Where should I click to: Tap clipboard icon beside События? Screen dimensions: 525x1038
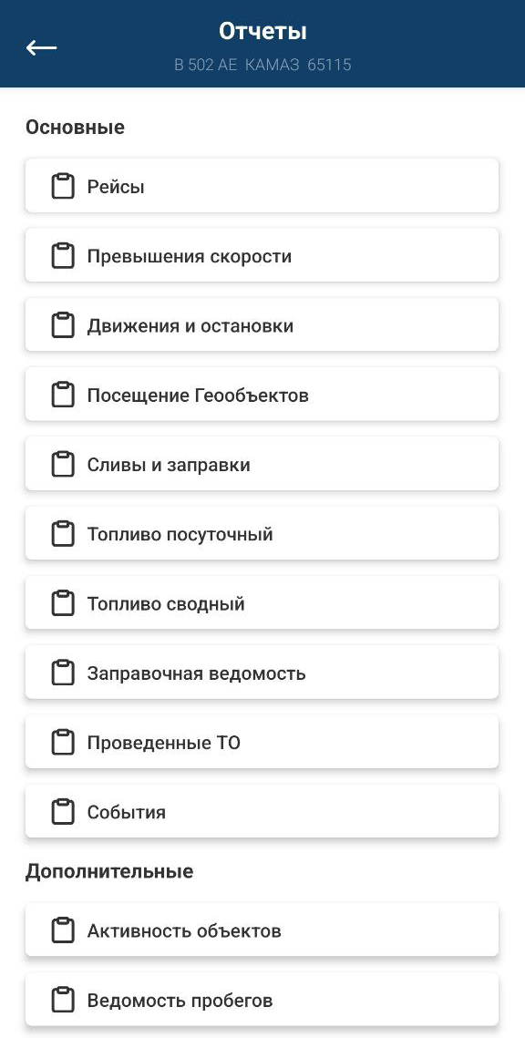63,812
